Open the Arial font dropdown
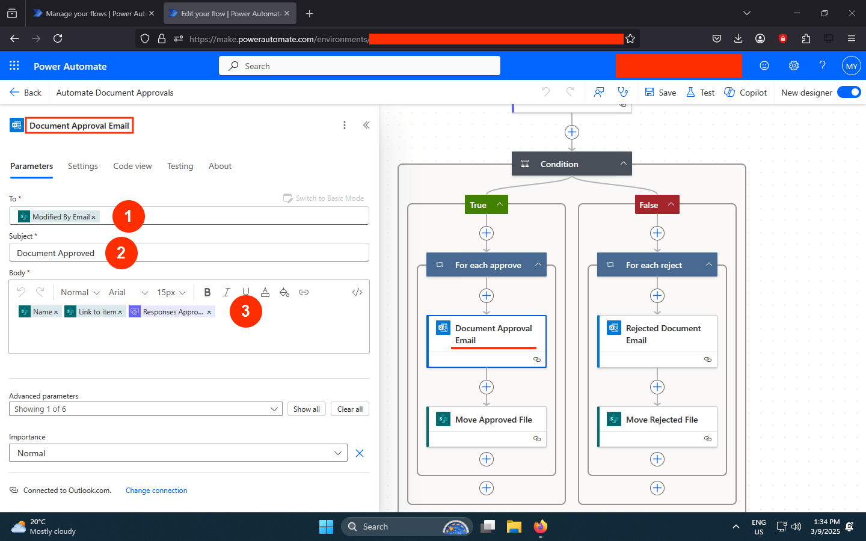This screenshot has width=866, height=541. 128,292
